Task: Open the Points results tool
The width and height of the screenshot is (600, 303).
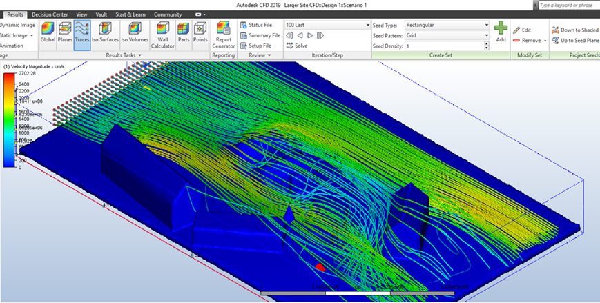Action: click(200, 33)
